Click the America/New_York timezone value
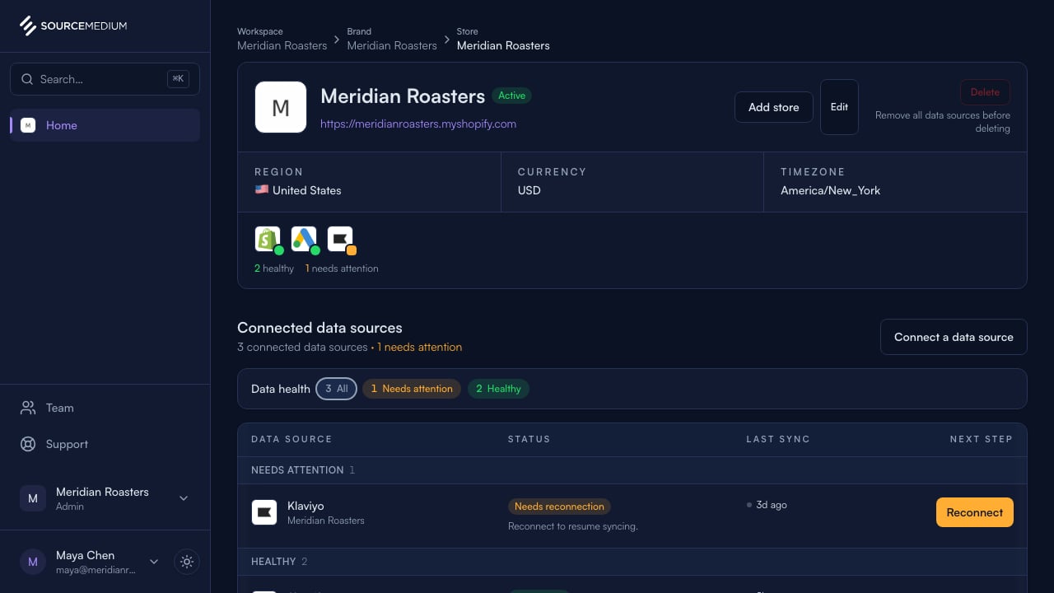Viewport: 1054px width, 593px height. click(x=830, y=190)
